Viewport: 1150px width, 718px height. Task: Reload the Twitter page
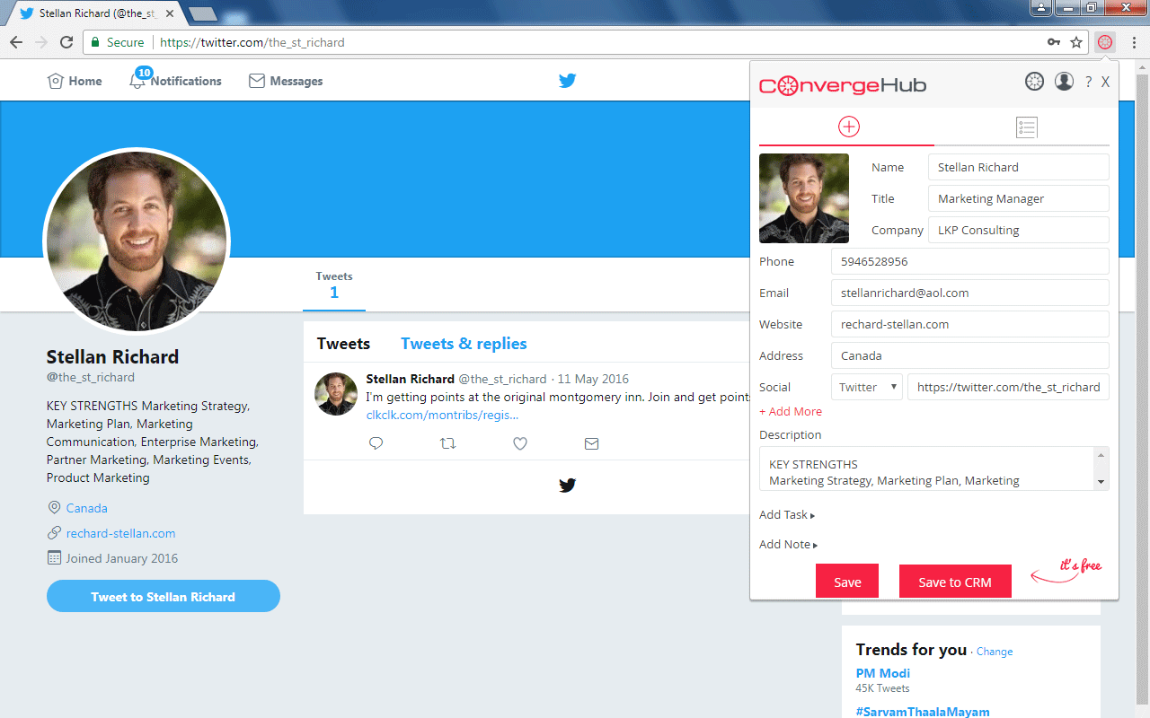(x=66, y=42)
